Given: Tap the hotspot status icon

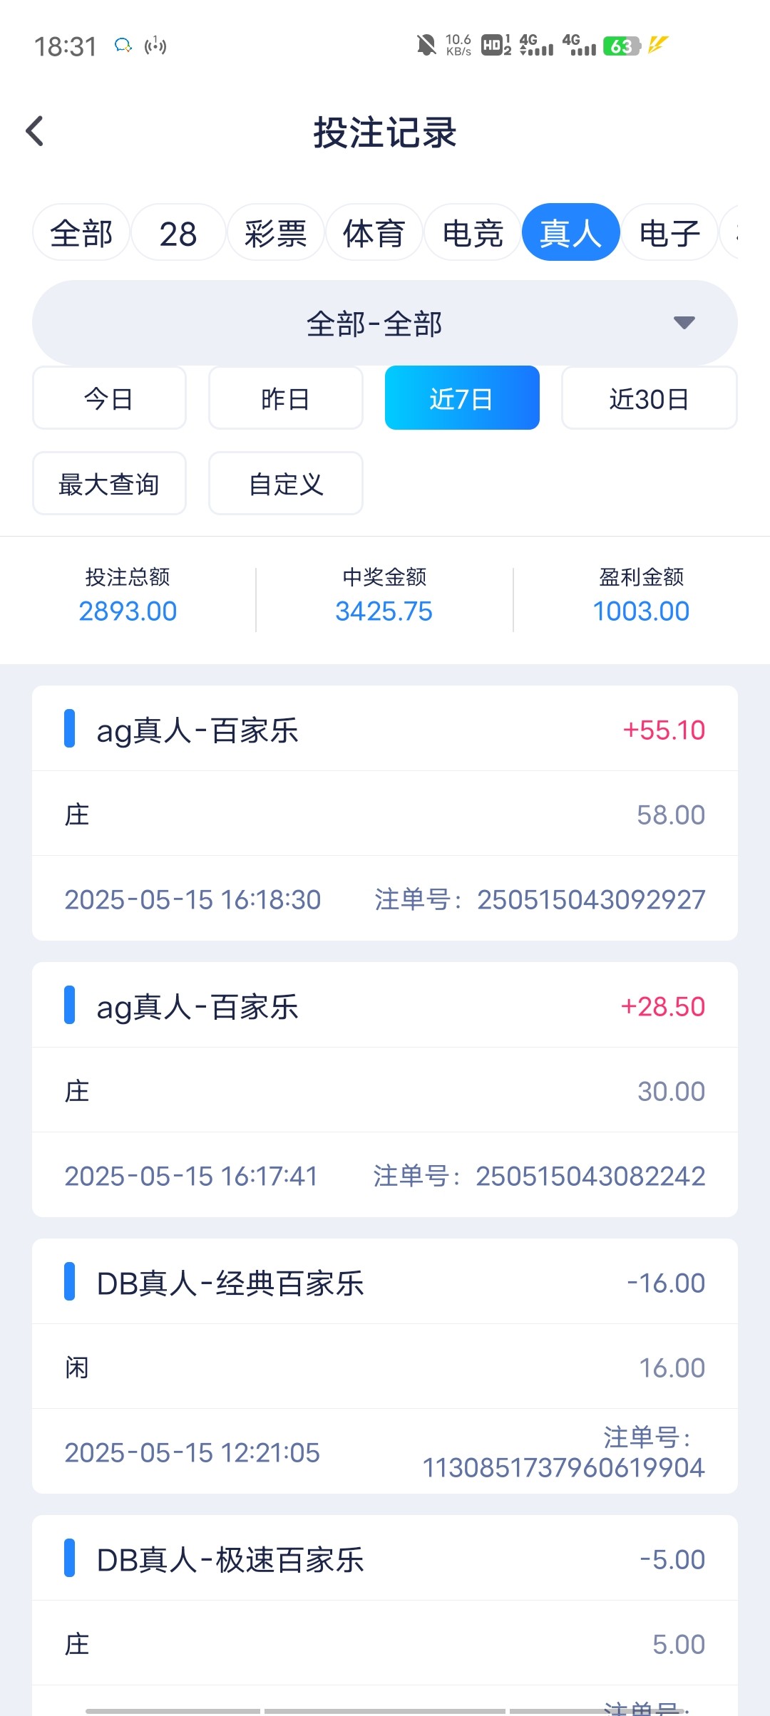Looking at the screenshot, I should 155,46.
